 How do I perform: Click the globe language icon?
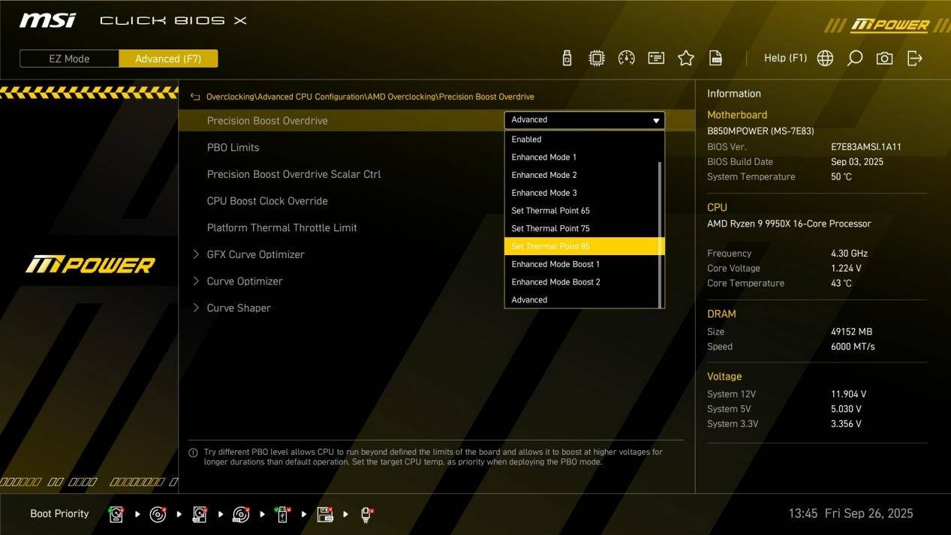click(825, 59)
